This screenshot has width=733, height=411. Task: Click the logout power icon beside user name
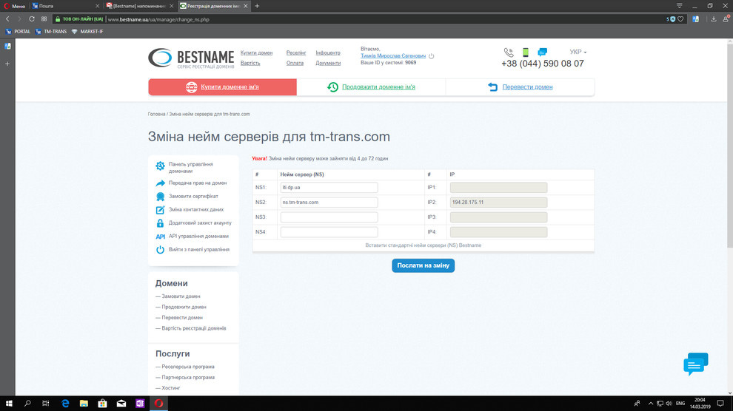point(432,56)
